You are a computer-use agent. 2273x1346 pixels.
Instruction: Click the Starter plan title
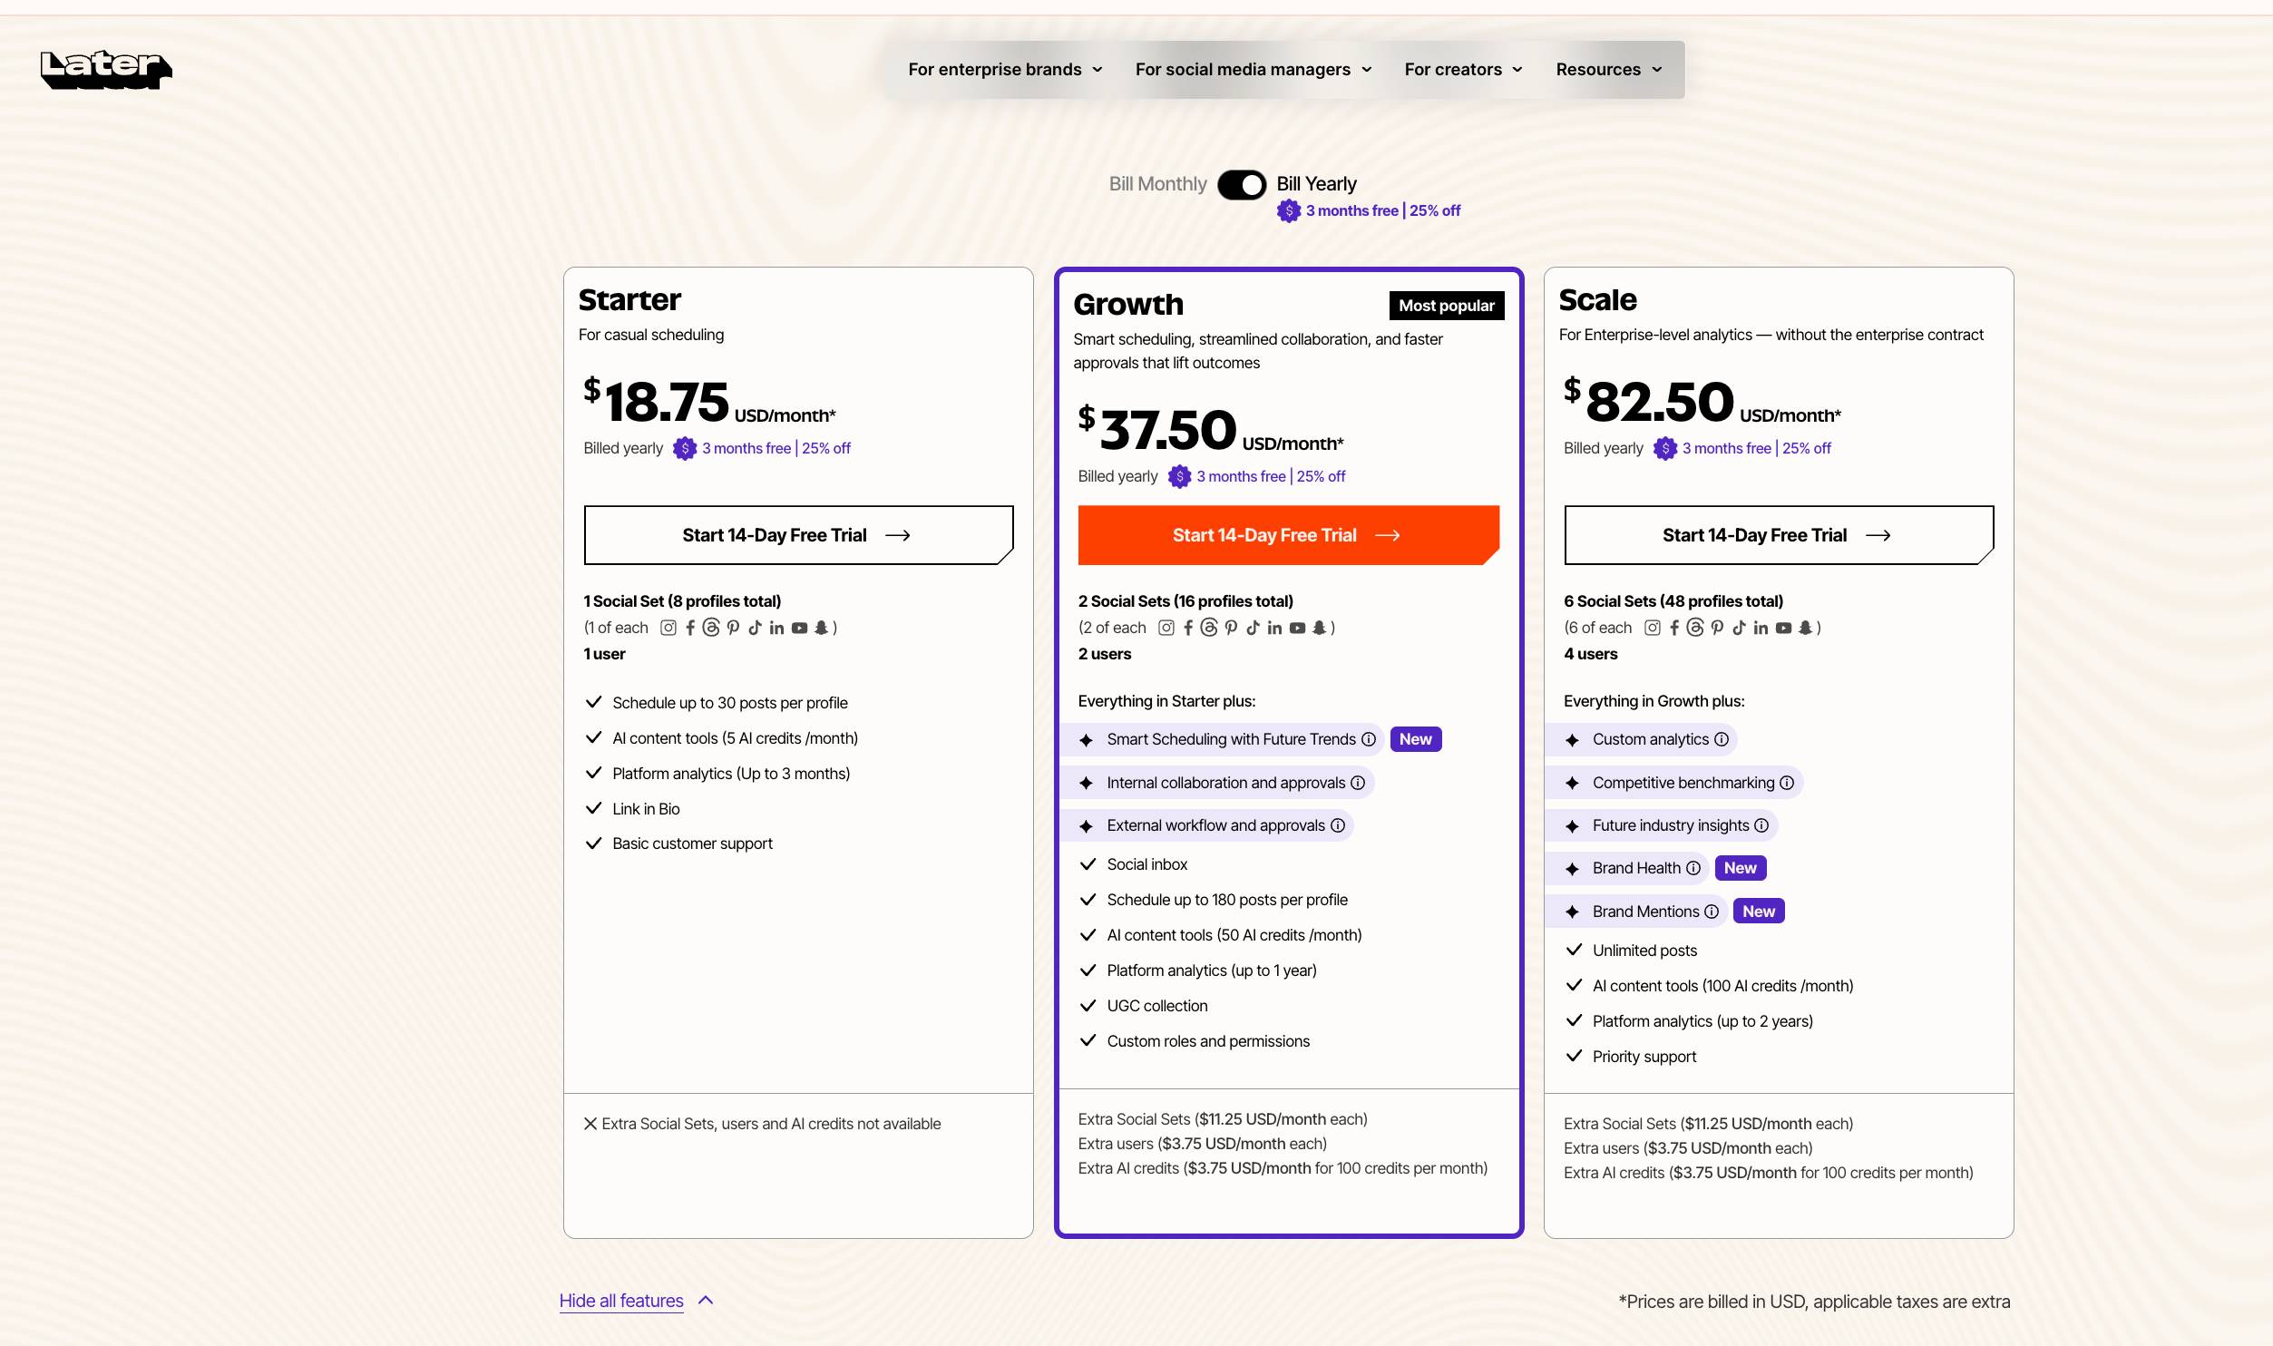click(x=629, y=300)
